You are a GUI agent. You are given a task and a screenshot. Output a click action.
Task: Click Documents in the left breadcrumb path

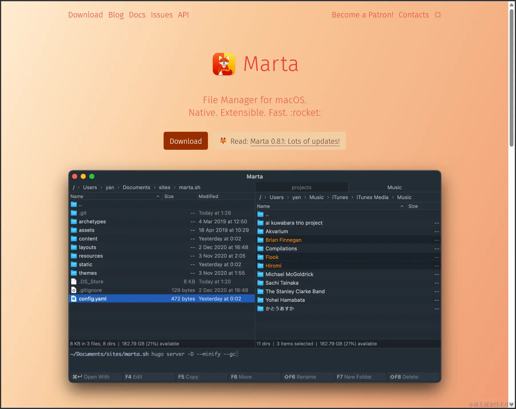[x=136, y=187]
